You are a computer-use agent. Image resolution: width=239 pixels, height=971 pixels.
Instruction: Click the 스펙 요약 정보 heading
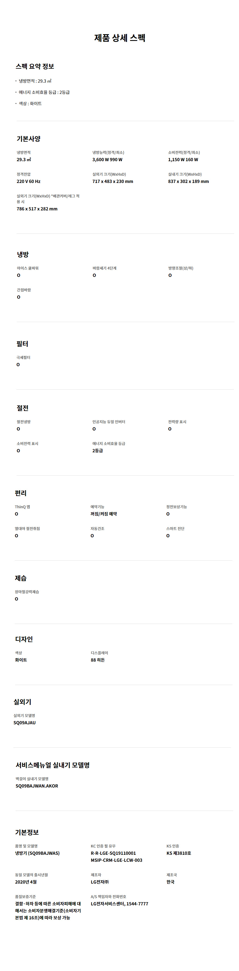click(x=35, y=67)
